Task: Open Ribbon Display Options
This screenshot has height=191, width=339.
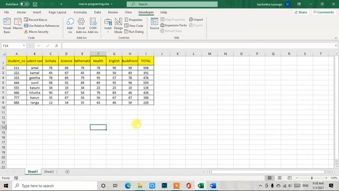Action: point(299,4)
